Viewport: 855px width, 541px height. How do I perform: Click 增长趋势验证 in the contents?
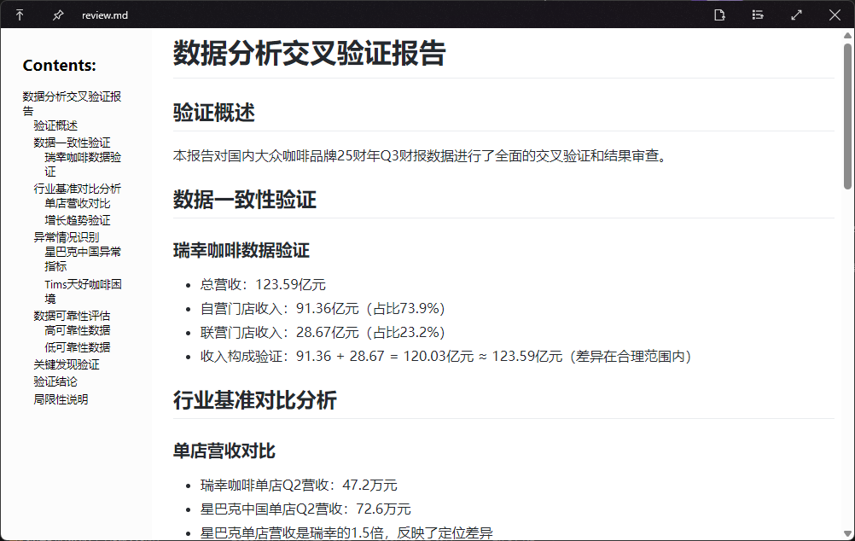[78, 220]
